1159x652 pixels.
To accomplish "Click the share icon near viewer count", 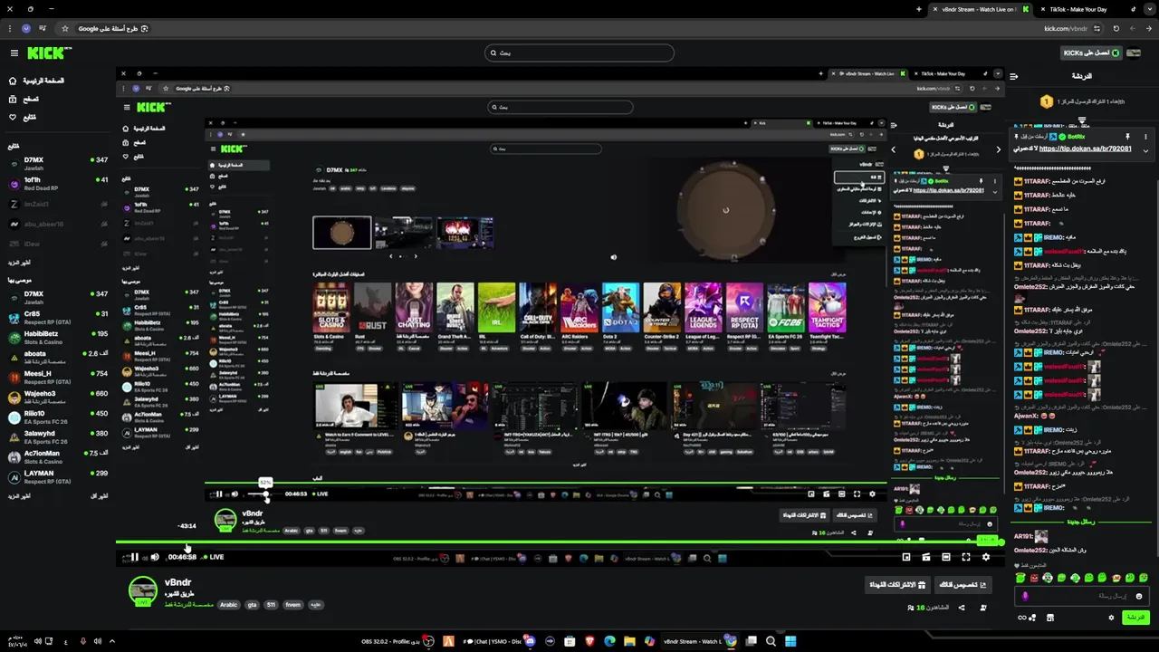I will 962,608.
